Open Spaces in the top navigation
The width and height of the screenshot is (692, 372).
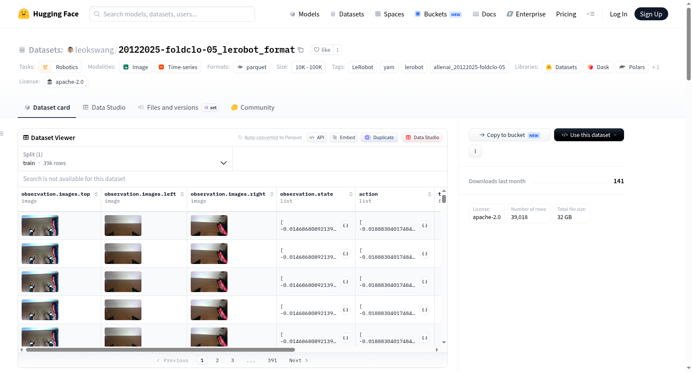click(x=390, y=14)
